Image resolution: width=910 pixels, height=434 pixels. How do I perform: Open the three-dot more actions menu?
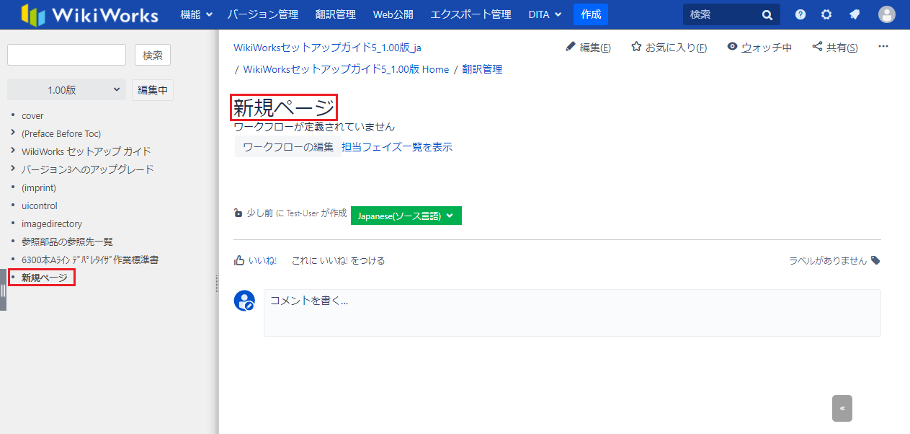click(883, 47)
